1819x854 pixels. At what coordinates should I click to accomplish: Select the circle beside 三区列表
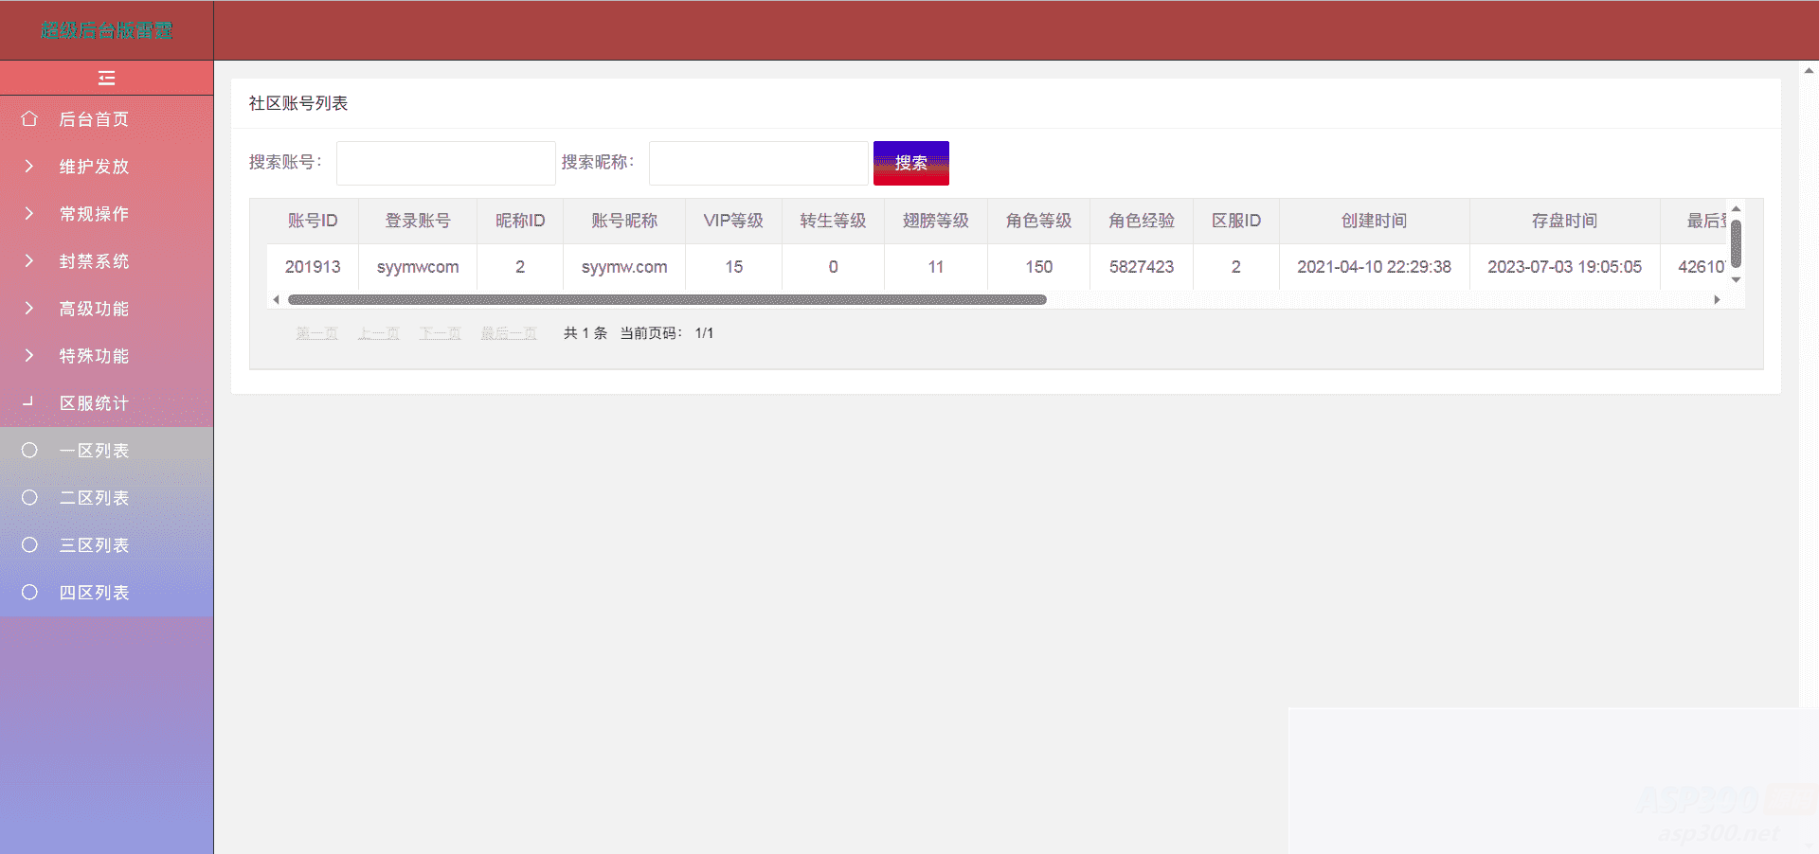(x=29, y=544)
